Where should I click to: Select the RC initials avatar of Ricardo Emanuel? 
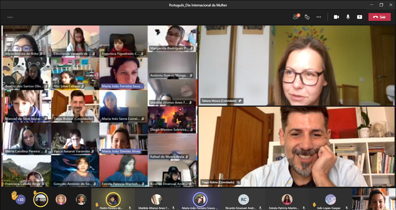click(244, 199)
